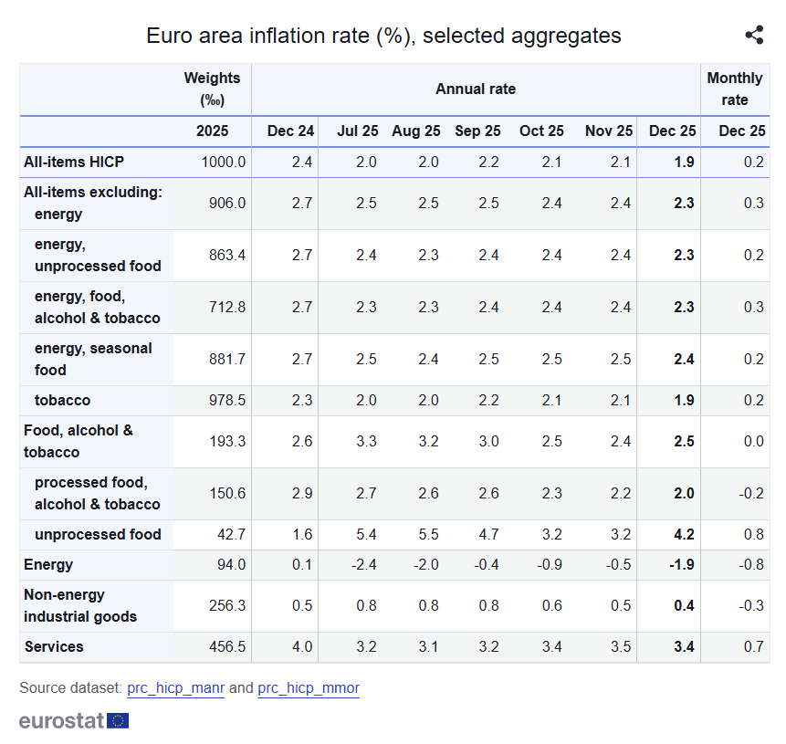Select the Dec 24 column header

point(290,131)
